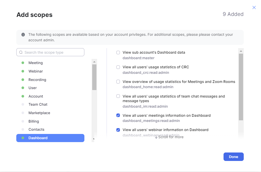This screenshot has width=261, height=172.
Task: Uncheck the meetings information on Dashboard scope
Action: click(x=118, y=115)
